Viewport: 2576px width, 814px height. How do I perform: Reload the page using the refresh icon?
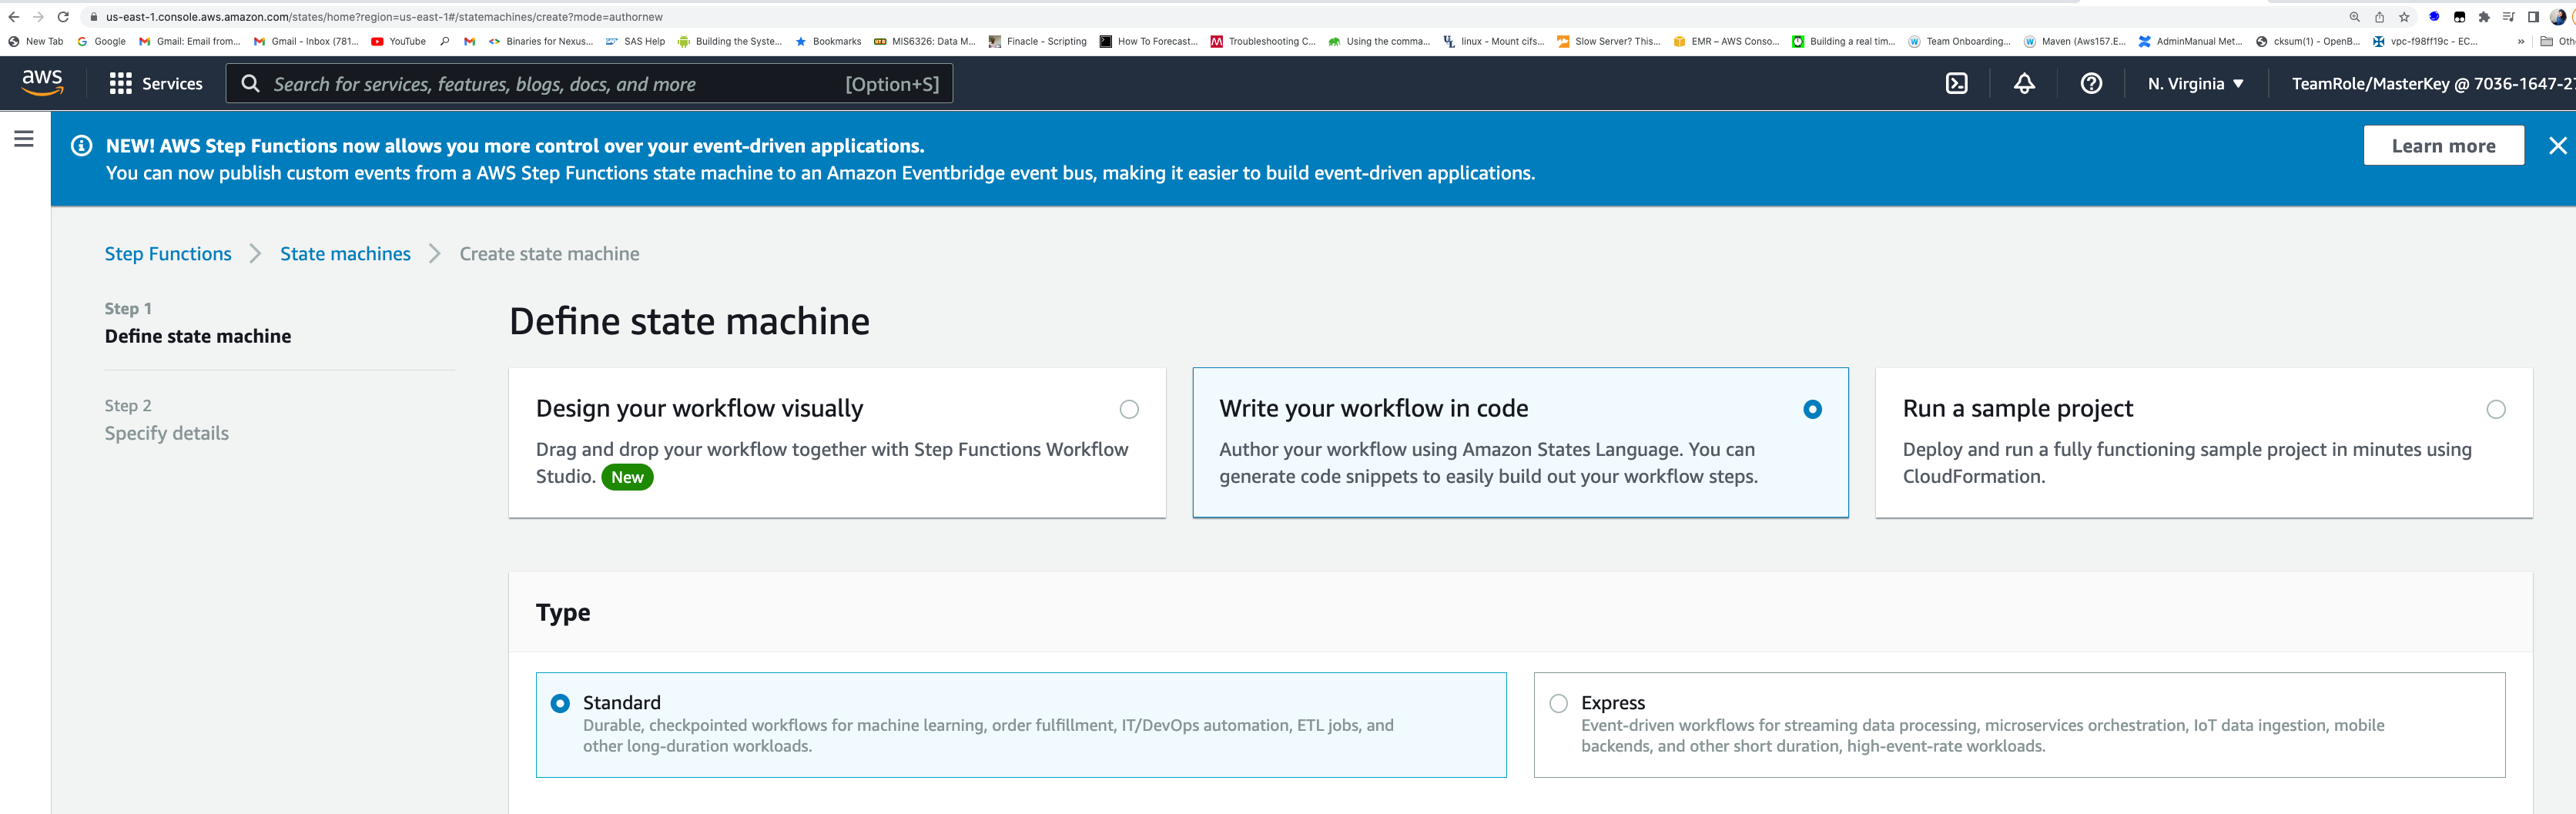(x=63, y=17)
